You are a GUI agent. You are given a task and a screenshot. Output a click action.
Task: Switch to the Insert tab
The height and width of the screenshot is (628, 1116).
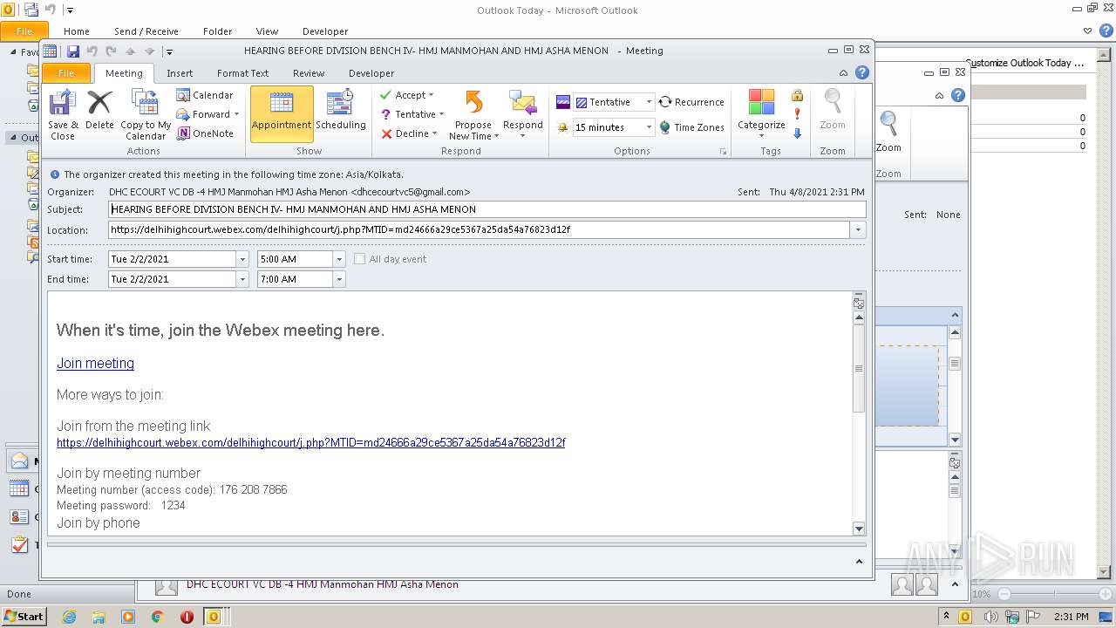[x=180, y=73]
